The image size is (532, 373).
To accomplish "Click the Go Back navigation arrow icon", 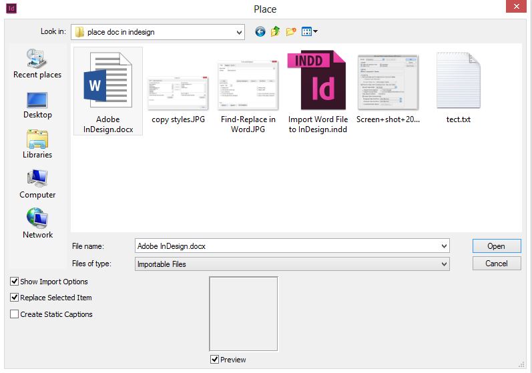I will point(260,32).
